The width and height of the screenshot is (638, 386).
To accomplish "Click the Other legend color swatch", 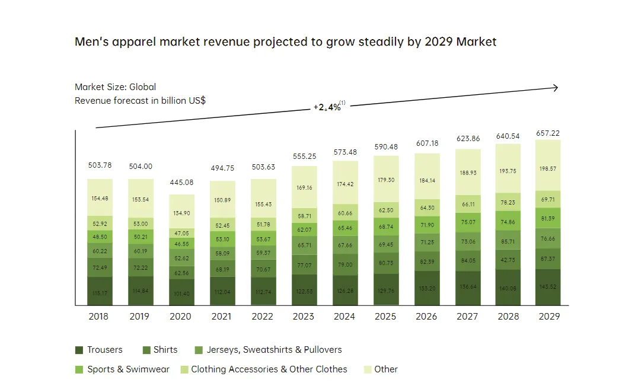I will tap(366, 369).
